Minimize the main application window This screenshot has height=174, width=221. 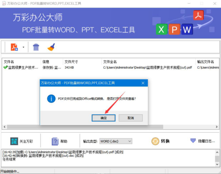tap(189, 3)
